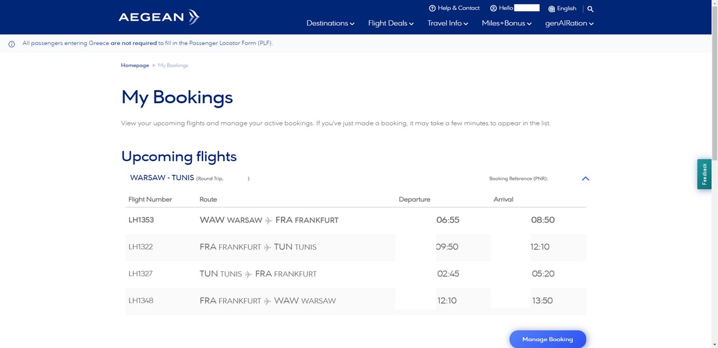Click the Arrival column header
Image resolution: width=718 pixels, height=348 pixels.
[503, 199]
